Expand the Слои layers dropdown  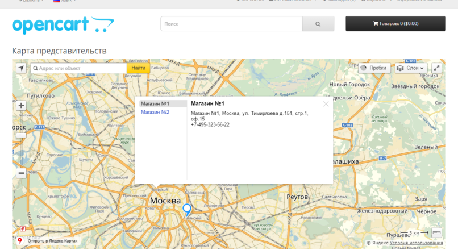[411, 68]
